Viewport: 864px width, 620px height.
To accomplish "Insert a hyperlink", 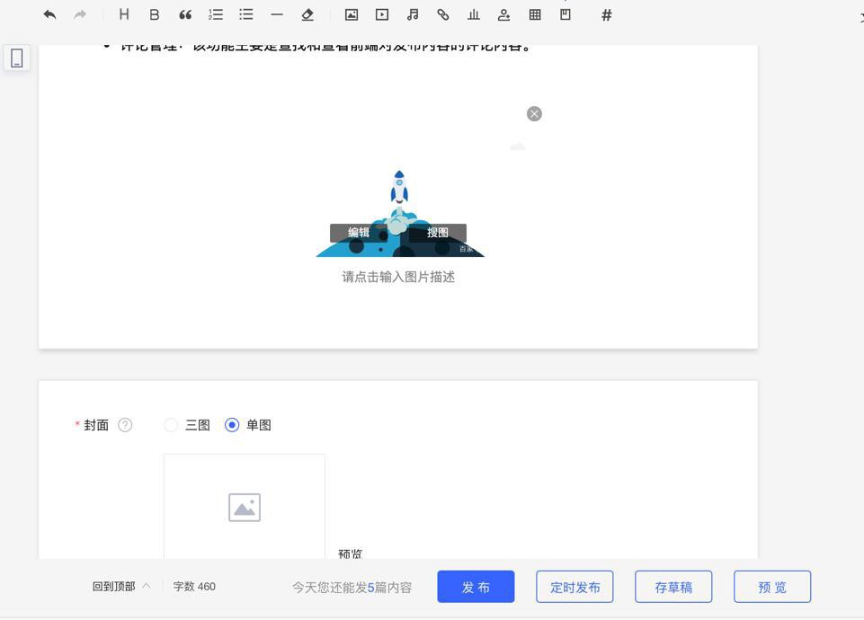I will click(443, 15).
